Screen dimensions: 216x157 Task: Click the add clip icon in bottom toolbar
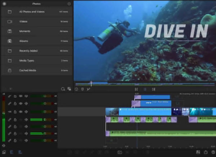[x=120, y=152]
